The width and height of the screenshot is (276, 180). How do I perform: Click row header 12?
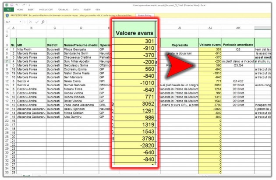click(x=7, y=81)
